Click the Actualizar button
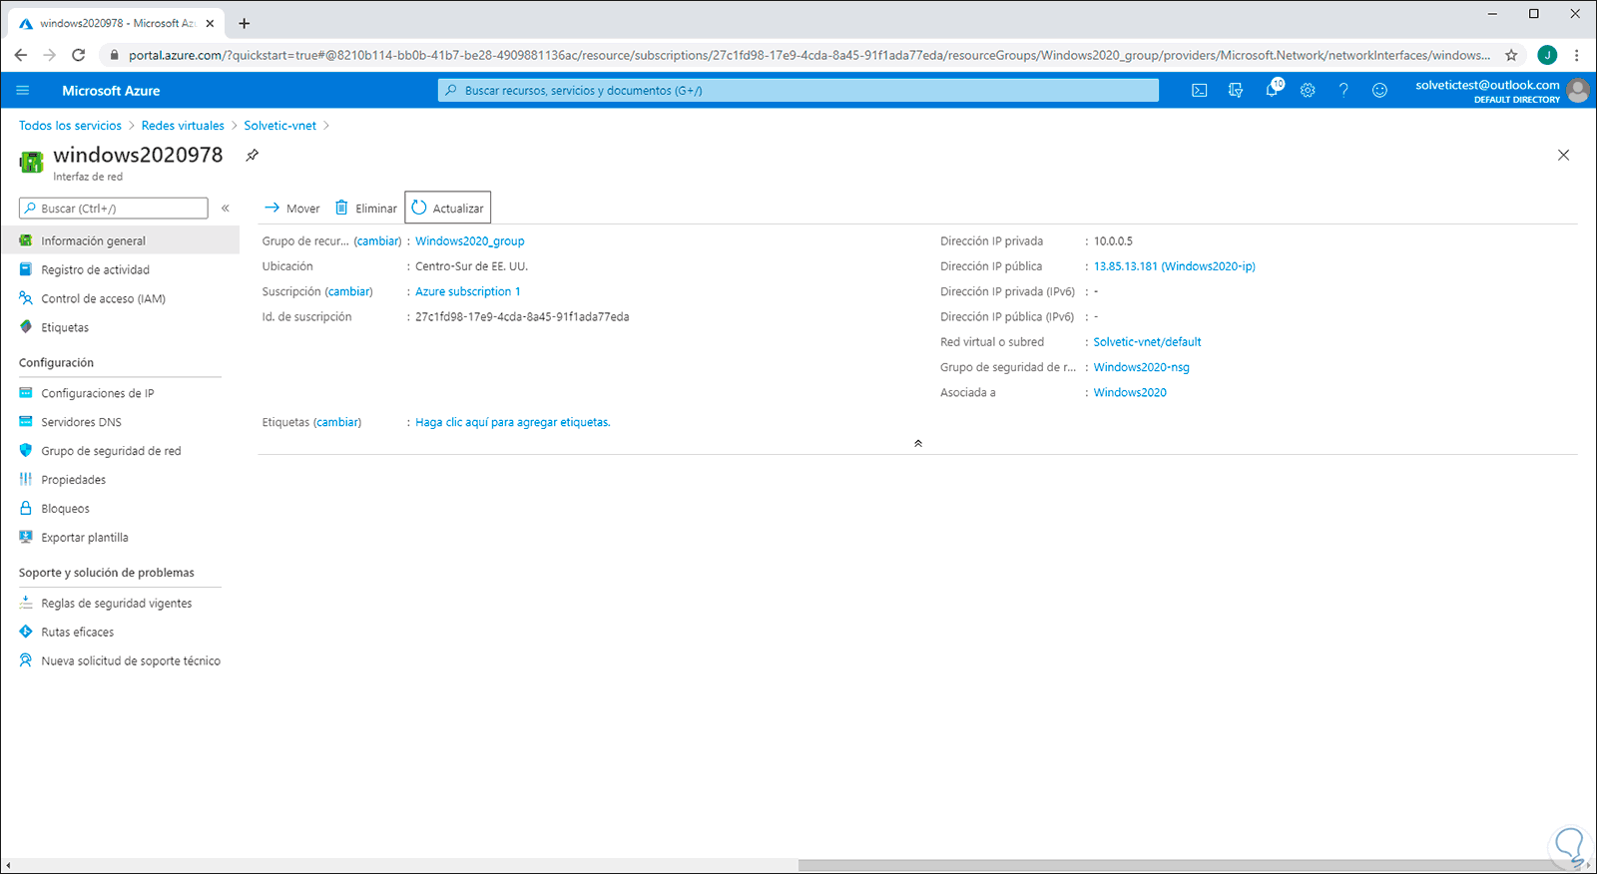Viewport: 1597px width, 874px height. pos(448,208)
